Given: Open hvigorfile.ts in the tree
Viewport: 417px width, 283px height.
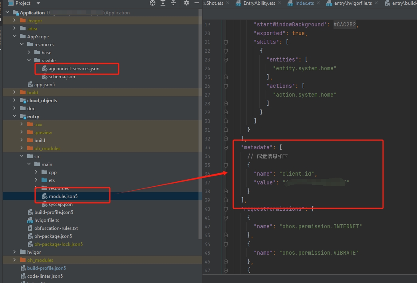Looking at the screenshot, I should (47, 220).
